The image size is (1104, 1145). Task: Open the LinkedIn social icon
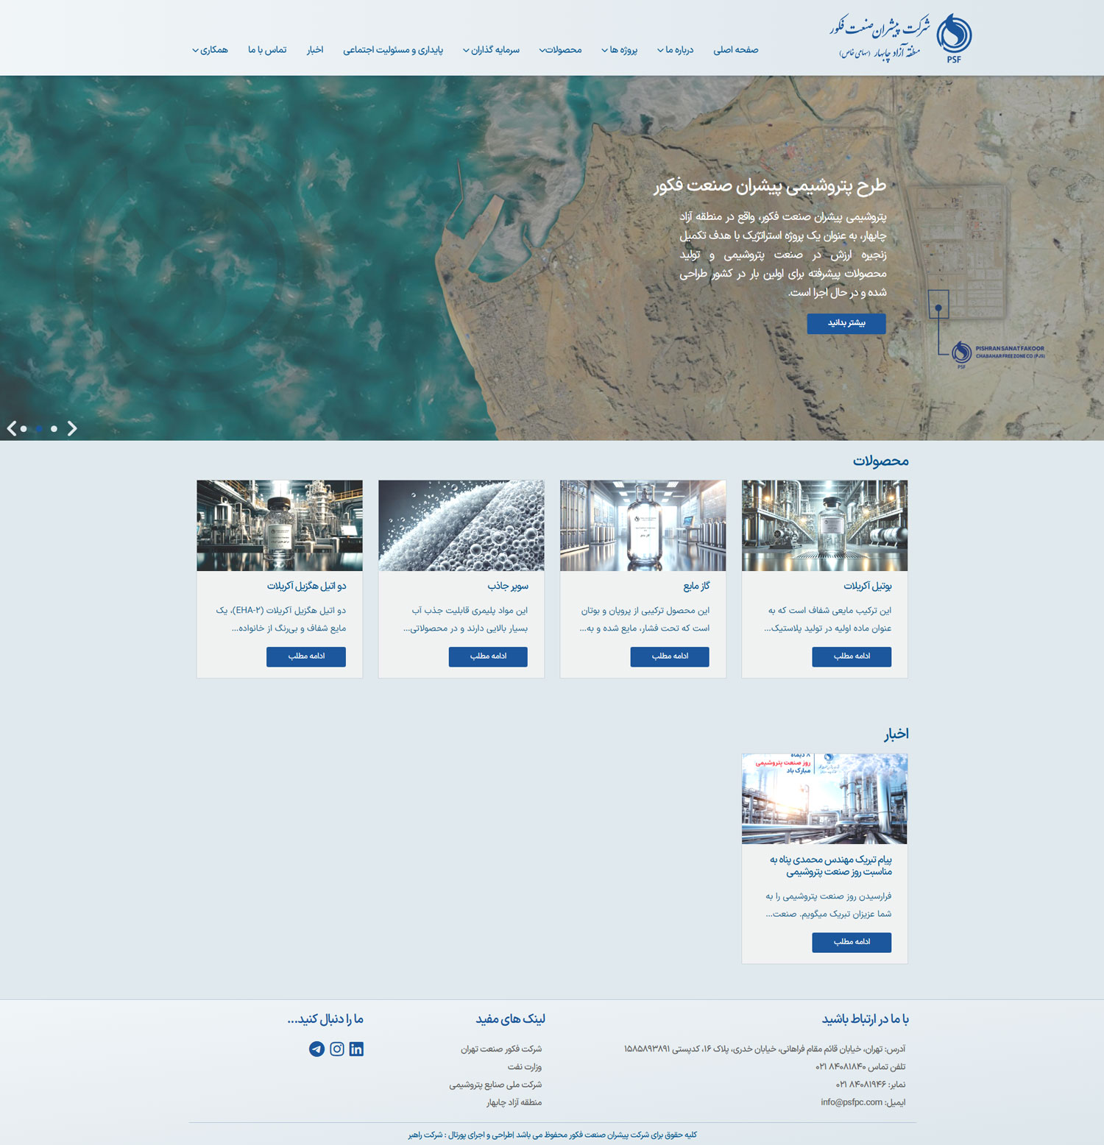356,1049
